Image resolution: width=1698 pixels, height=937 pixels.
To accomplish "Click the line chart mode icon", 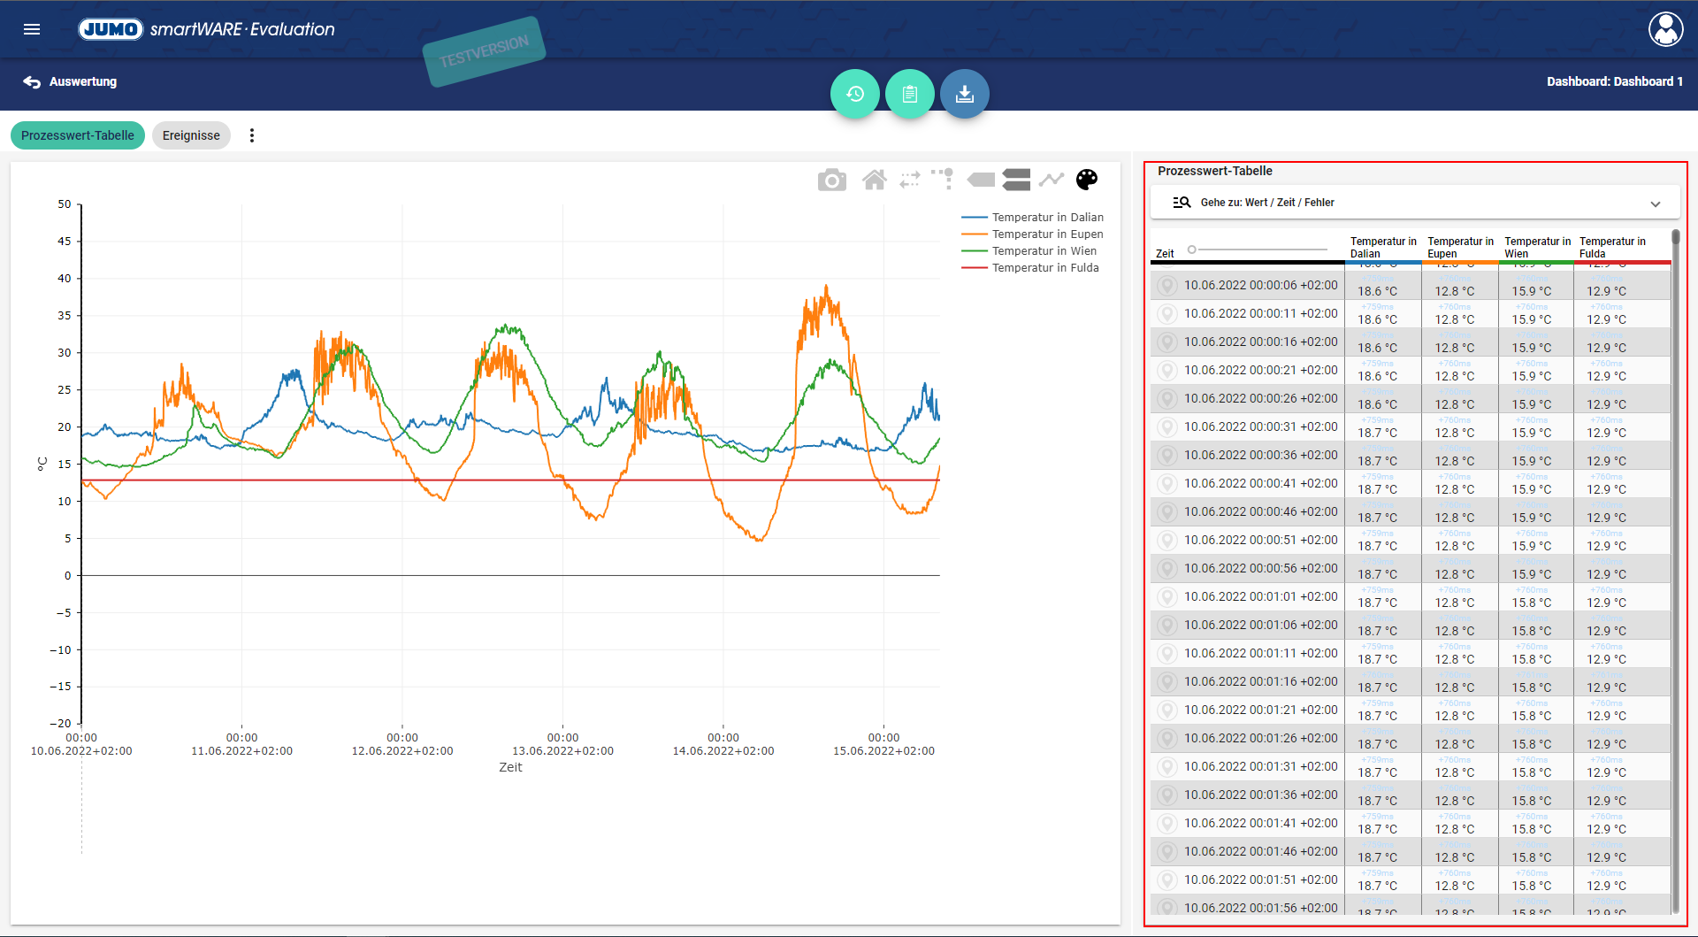I will pyautogui.click(x=1051, y=180).
